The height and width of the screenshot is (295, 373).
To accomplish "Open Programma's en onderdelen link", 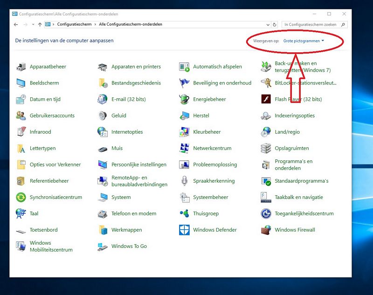I will coord(294,165).
